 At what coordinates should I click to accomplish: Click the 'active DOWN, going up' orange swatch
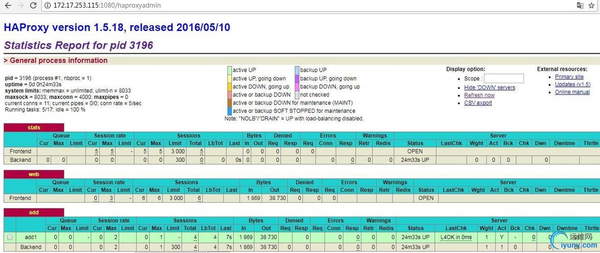(229, 87)
